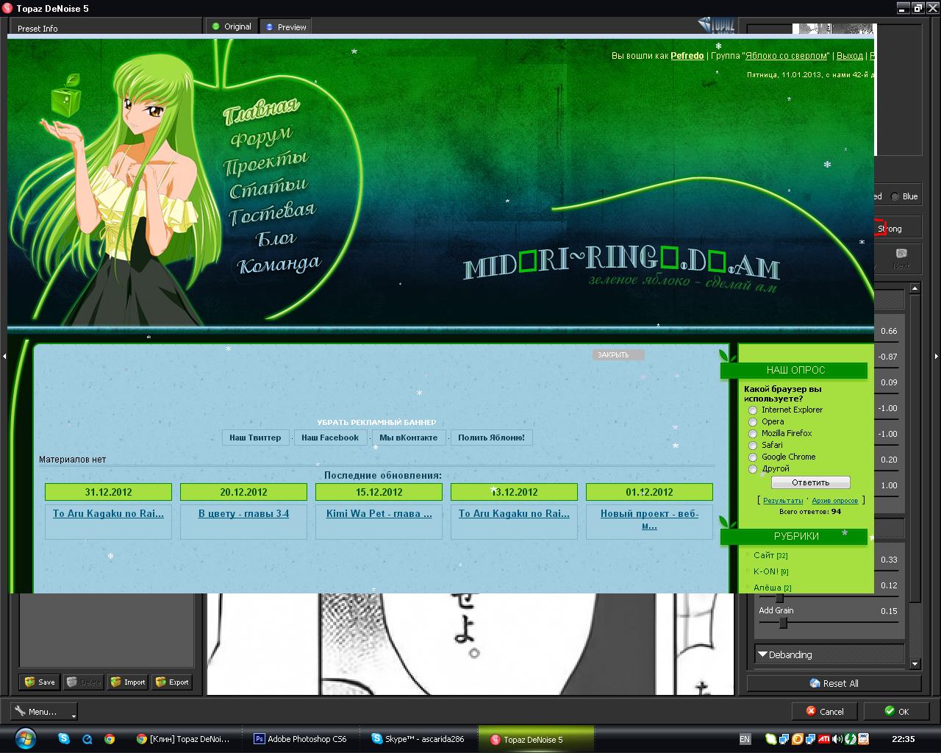Open the poll Результаты link
This screenshot has width=941, height=753.
(x=783, y=500)
